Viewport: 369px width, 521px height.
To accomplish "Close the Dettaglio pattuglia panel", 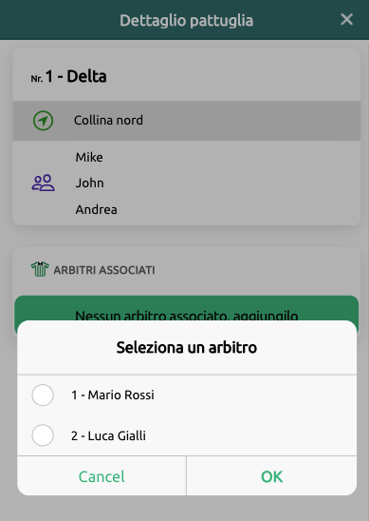I will (x=346, y=19).
